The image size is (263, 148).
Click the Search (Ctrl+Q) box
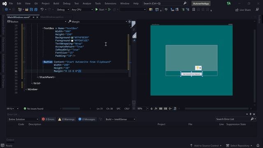click(x=165, y=3)
